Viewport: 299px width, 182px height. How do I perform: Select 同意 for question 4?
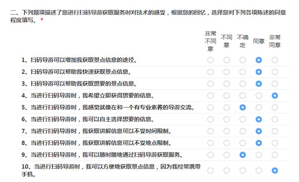[x=258, y=96]
